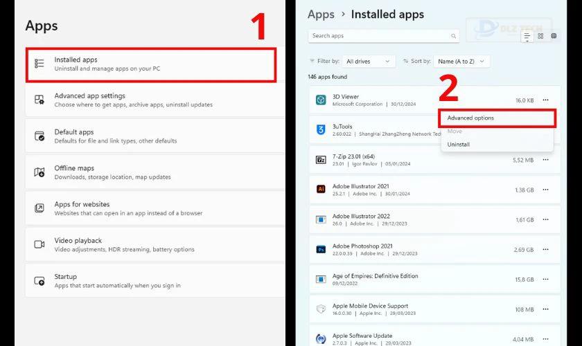Open more options for Age of Empires

coord(546,280)
